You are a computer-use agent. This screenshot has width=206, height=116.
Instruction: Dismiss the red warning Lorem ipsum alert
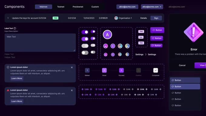pyautogui.click(x=72, y=90)
